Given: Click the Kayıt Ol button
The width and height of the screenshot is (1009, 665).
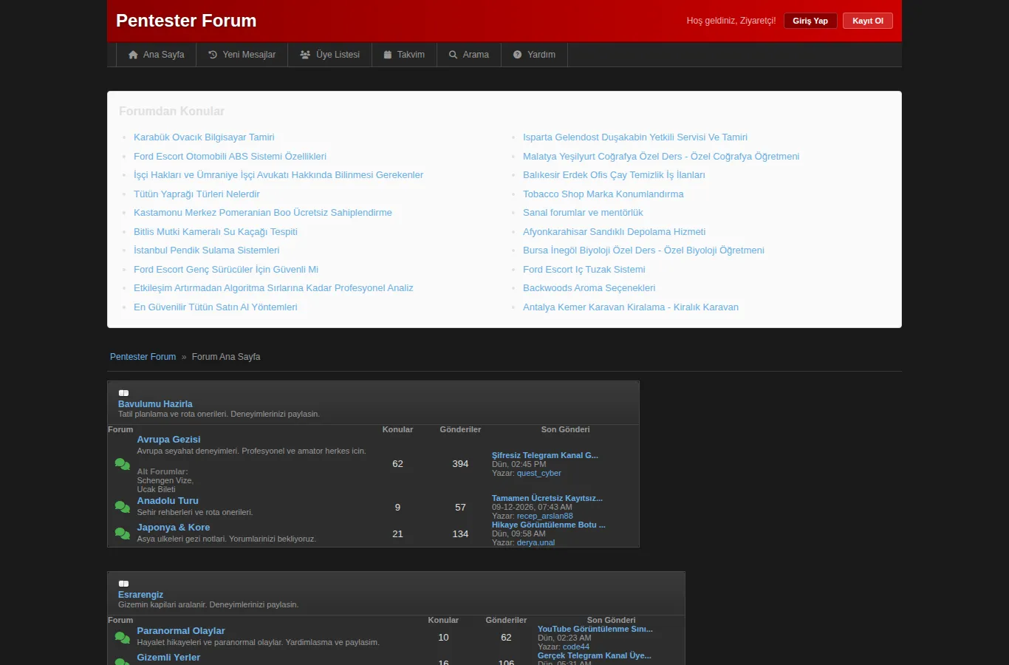Looking at the screenshot, I should tap(868, 21).
